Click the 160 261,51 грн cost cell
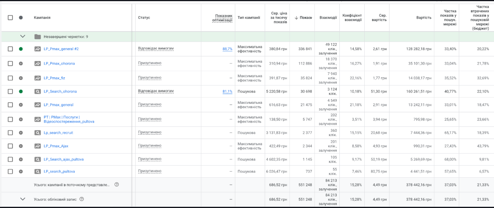This screenshot has height=208, width=494. [419, 91]
